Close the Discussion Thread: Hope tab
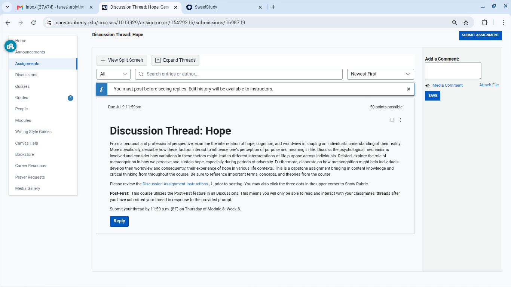 [x=176, y=7]
